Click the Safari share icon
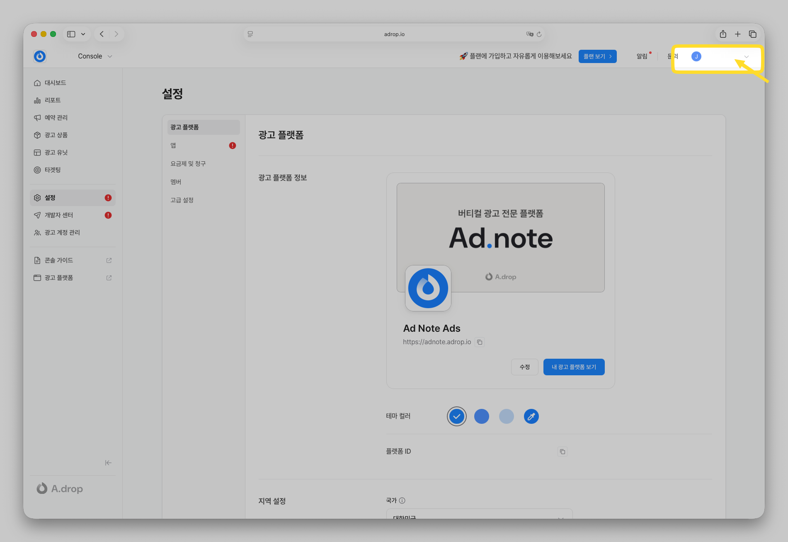The image size is (788, 542). pos(723,34)
